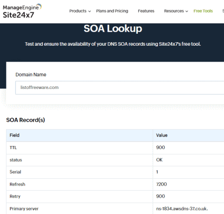Click the 'OK' status value
The width and height of the screenshot is (224, 214).
click(159, 160)
